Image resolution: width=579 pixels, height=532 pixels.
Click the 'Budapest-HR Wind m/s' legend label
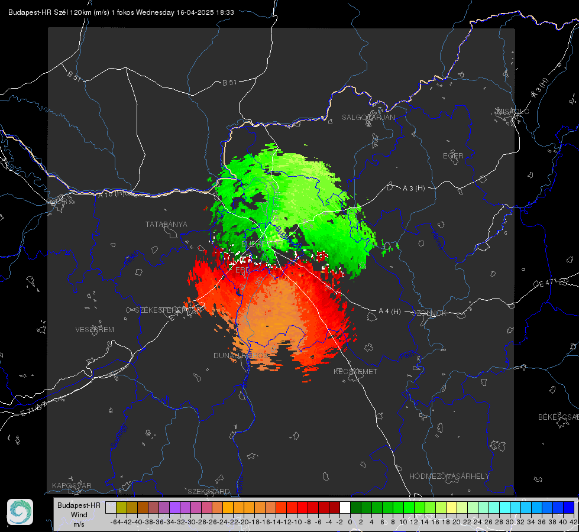tap(79, 515)
